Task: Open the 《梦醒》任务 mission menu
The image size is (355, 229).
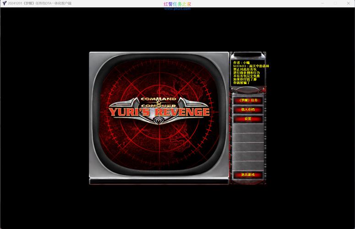Action: click(248, 100)
